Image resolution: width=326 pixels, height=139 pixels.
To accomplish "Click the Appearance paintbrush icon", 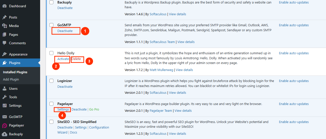I will (x=4, y=54).
